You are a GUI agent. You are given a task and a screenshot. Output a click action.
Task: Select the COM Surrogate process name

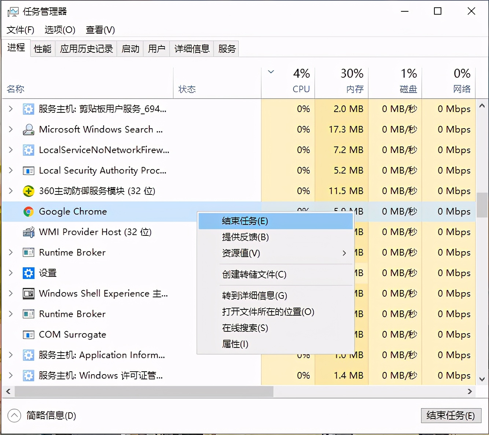pos(73,334)
